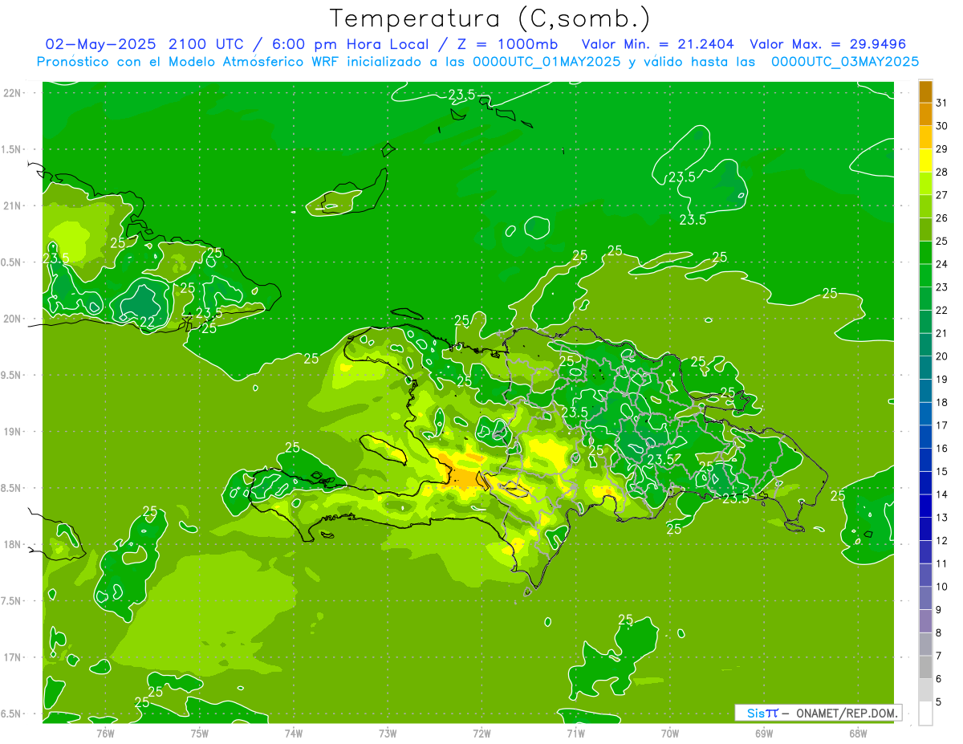The height and width of the screenshot is (744, 963).
Task: Click the '74W' longitude label
Action: 294,733
